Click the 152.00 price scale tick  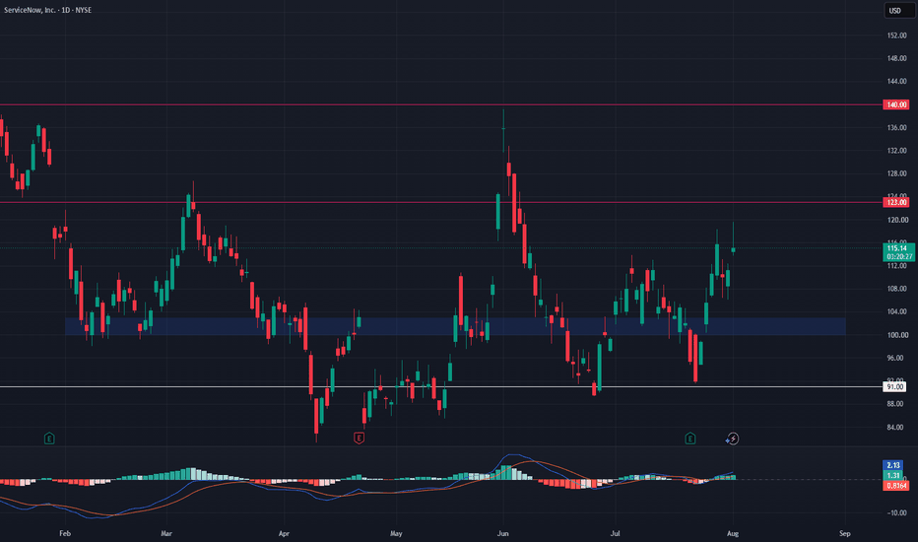click(897, 35)
